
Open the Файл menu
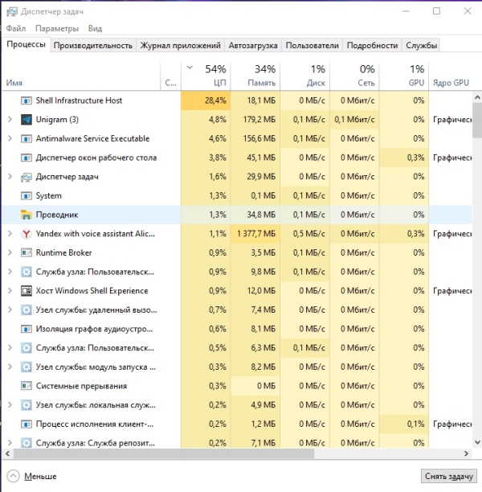point(16,29)
